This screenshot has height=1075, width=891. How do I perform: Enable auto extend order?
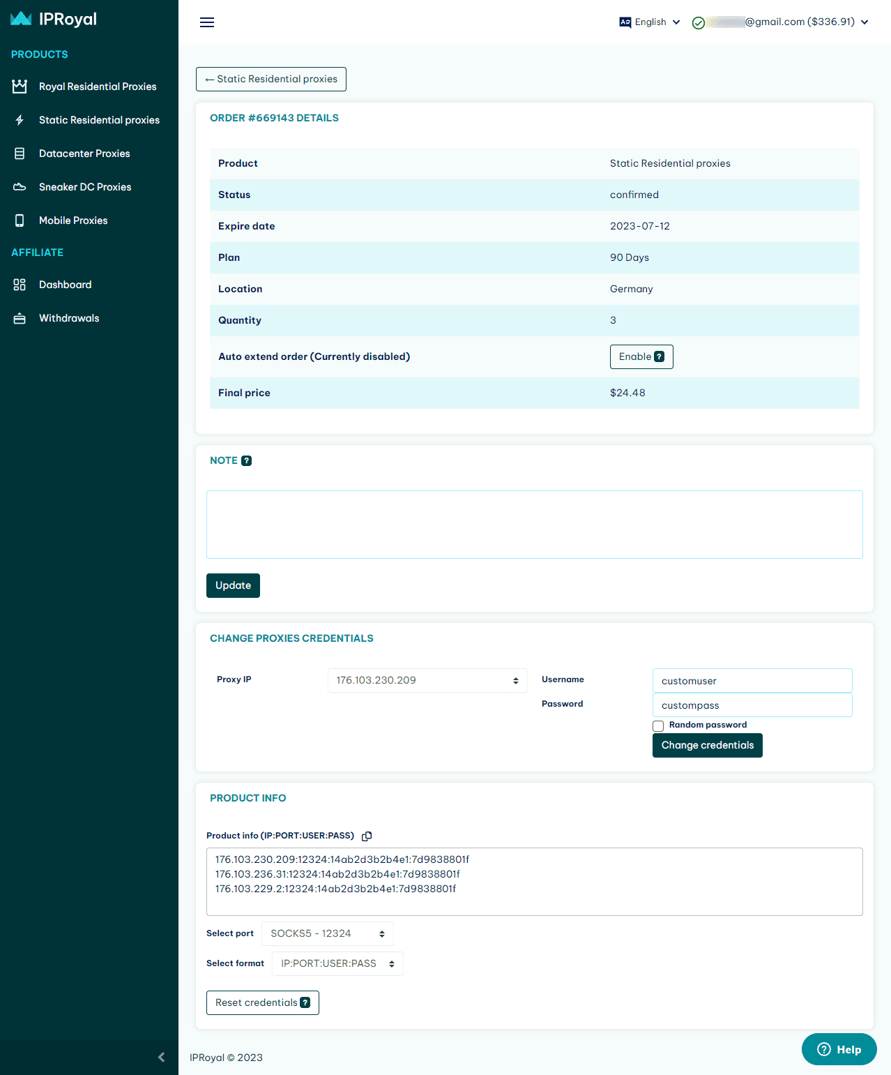pyautogui.click(x=641, y=356)
